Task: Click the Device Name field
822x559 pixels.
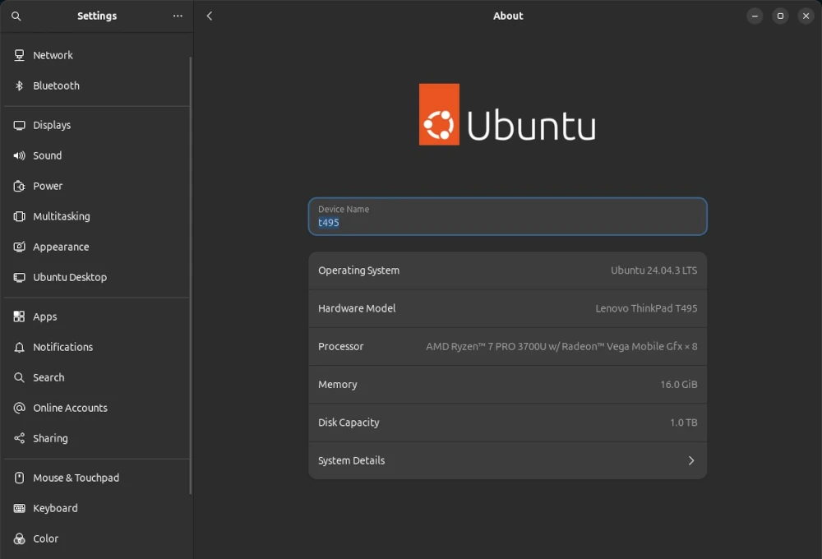Action: [507, 216]
